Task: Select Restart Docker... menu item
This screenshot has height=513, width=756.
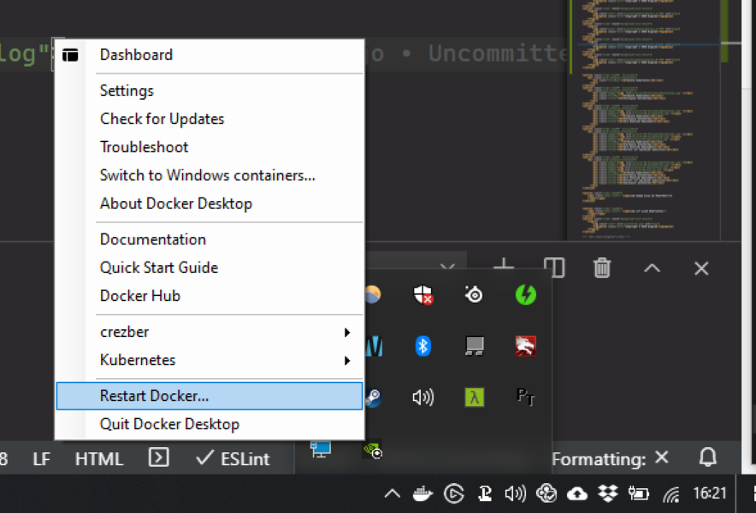Action: pos(210,396)
